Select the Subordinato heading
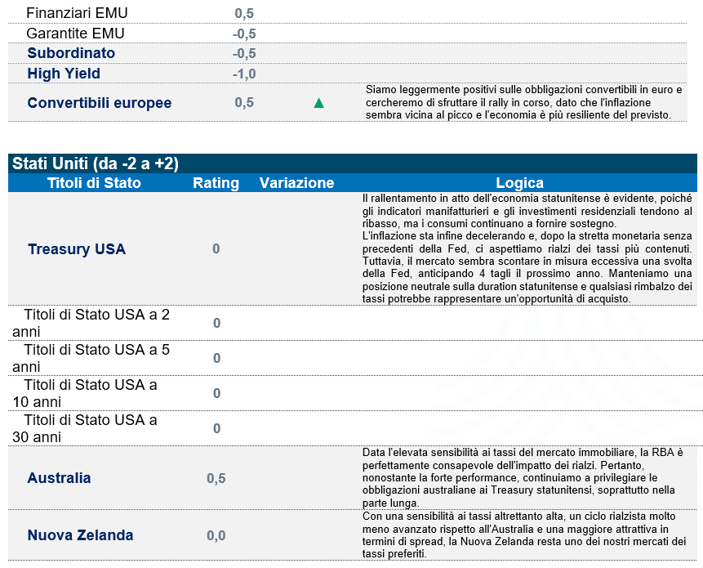 click(x=71, y=53)
